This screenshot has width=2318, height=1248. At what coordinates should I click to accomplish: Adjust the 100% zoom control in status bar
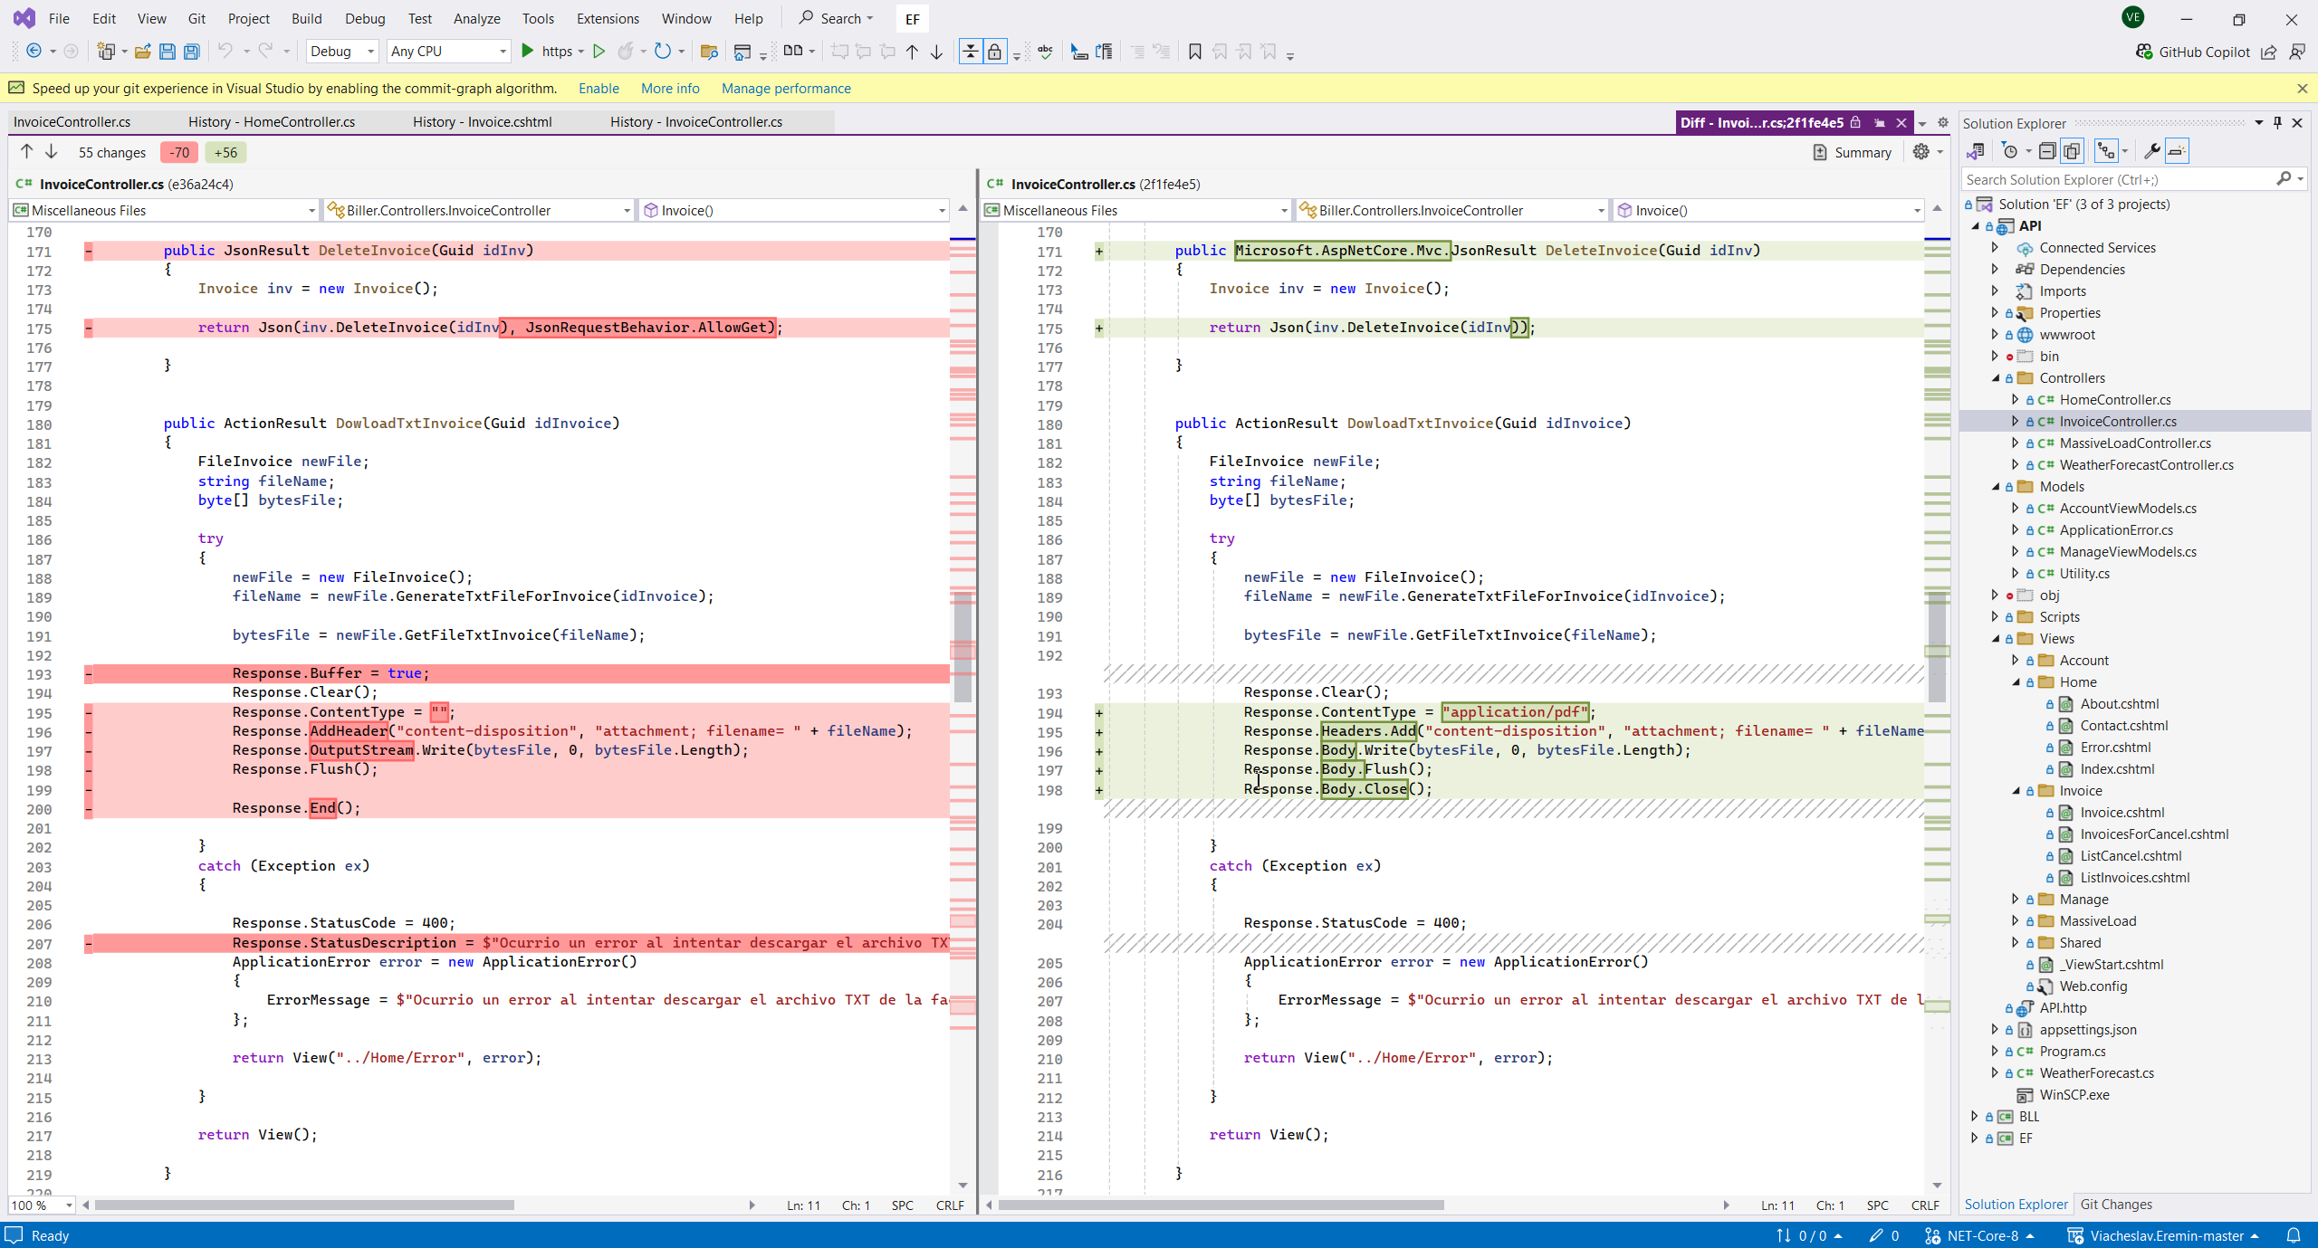coord(42,1205)
